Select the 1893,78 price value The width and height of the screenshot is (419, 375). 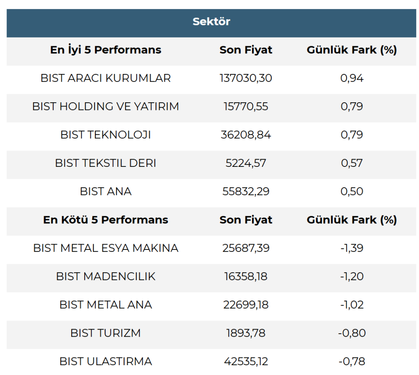tap(246, 333)
